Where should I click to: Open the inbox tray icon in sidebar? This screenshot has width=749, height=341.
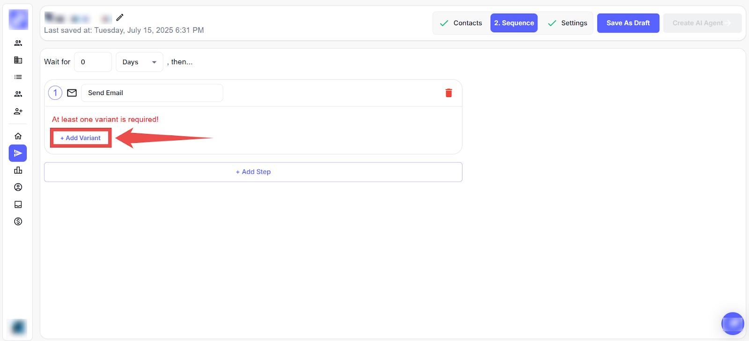point(18,204)
